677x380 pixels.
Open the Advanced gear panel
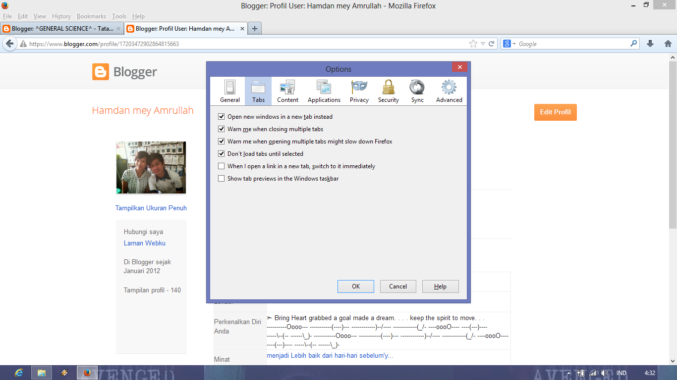pos(449,91)
